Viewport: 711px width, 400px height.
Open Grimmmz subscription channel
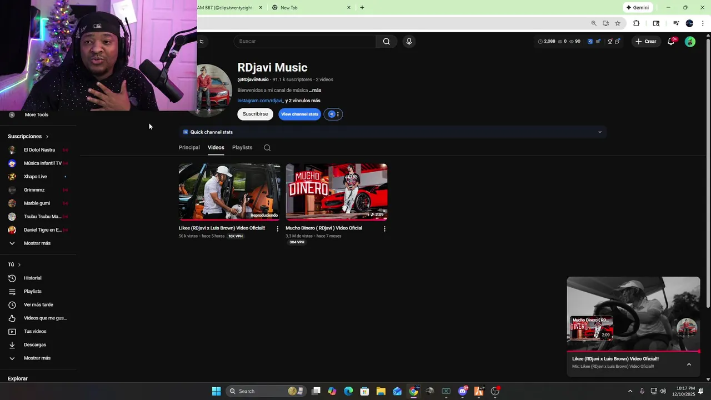38,190
